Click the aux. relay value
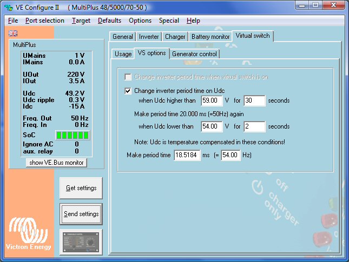The image size is (349, 262). 77,151
